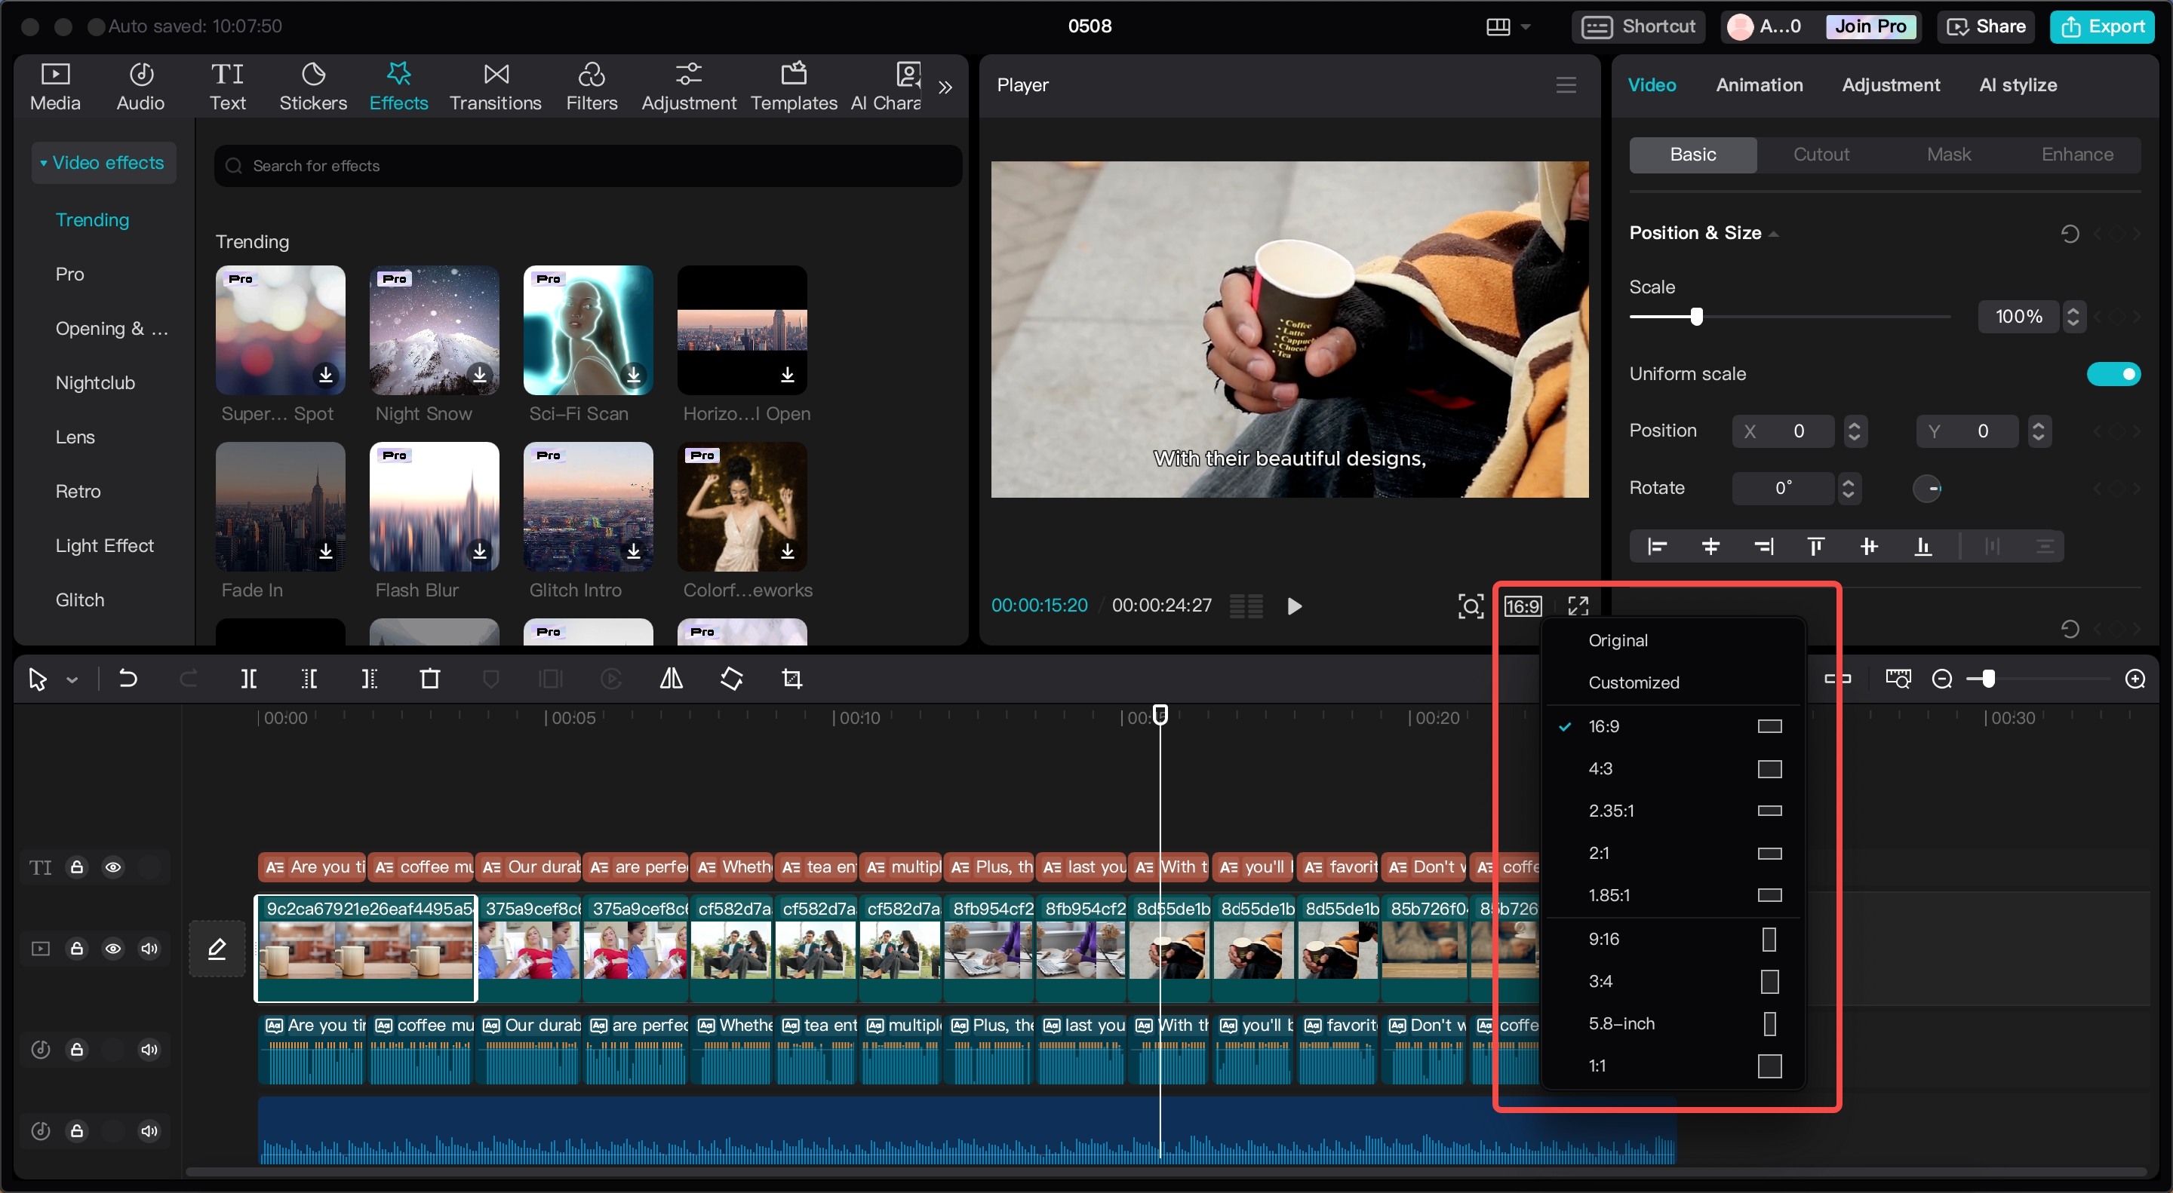
Task: Select the Split tool in the timeline toolbar
Action: click(x=248, y=679)
